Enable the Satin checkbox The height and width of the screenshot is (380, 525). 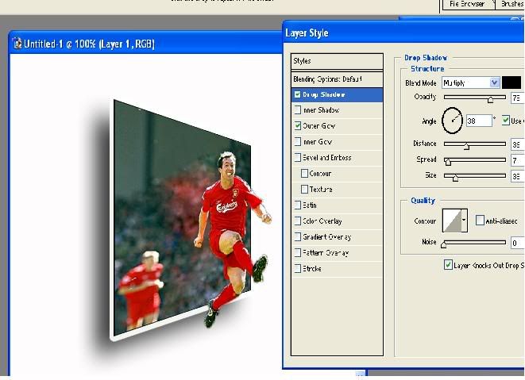point(297,205)
